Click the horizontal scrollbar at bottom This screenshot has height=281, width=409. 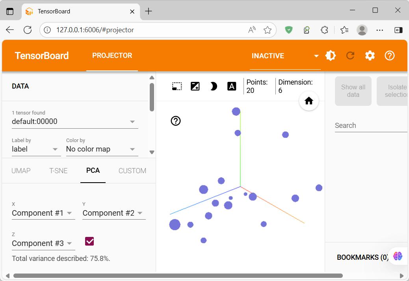[x=178, y=276]
